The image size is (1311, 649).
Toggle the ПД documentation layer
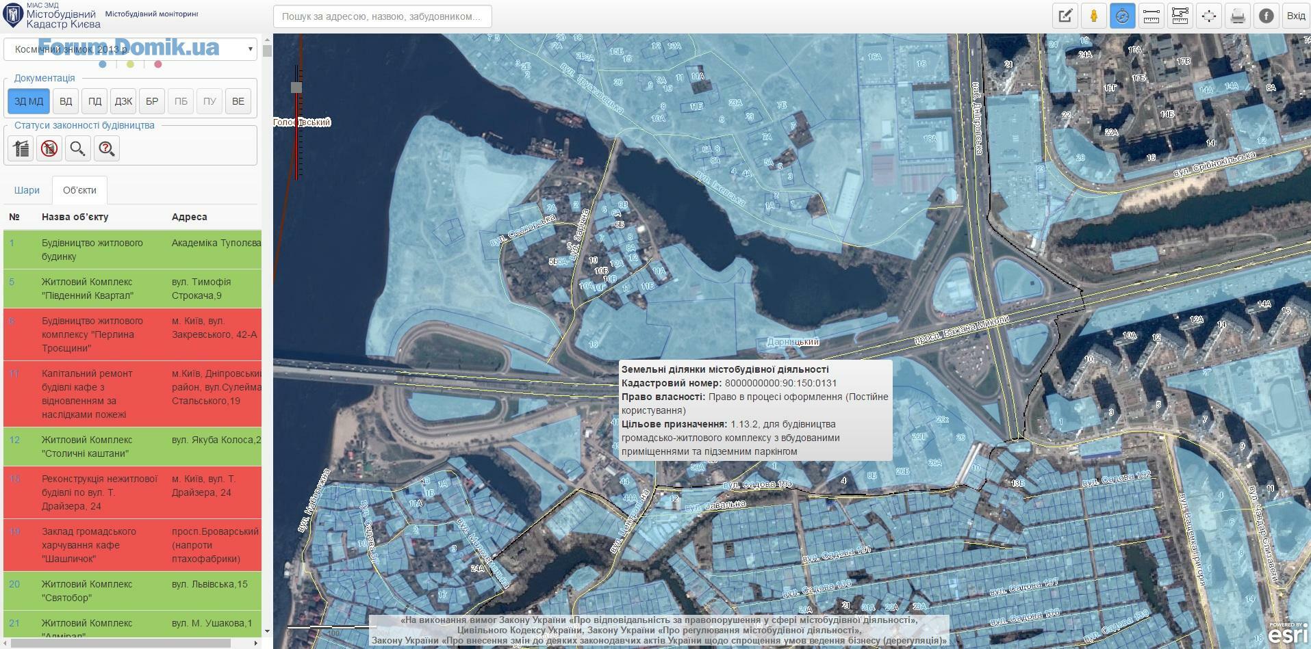[x=94, y=101]
